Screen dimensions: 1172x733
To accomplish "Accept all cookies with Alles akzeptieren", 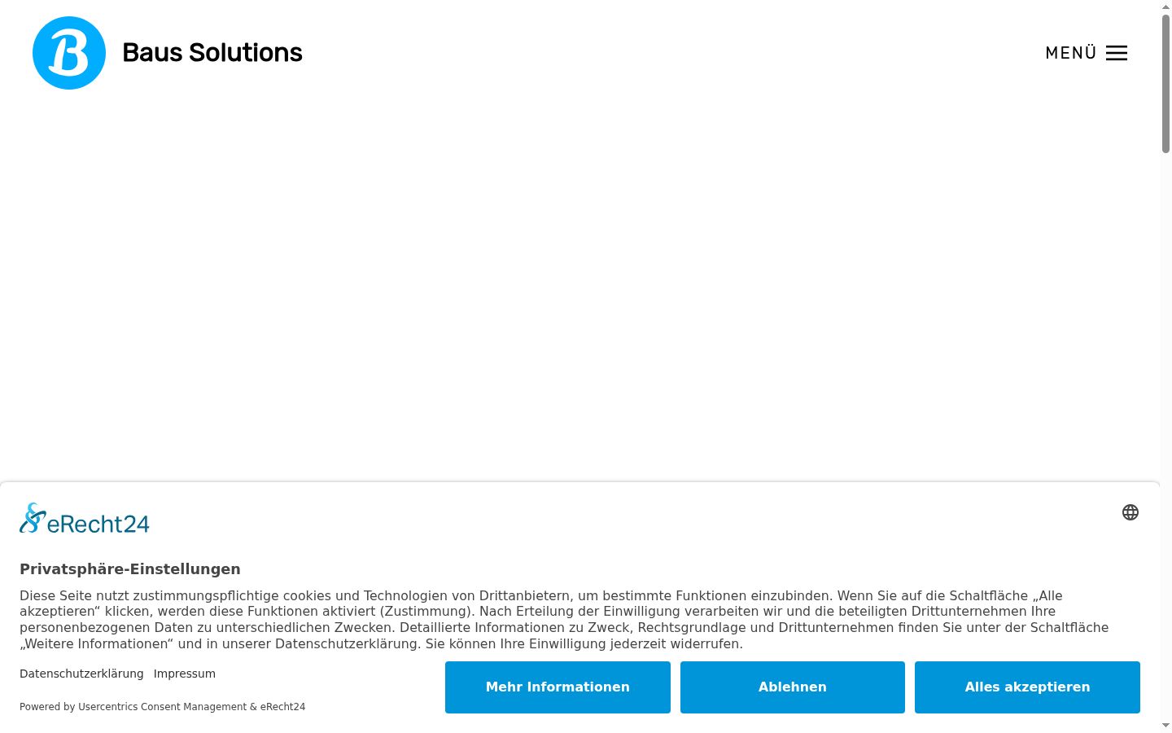I will [x=1027, y=687].
